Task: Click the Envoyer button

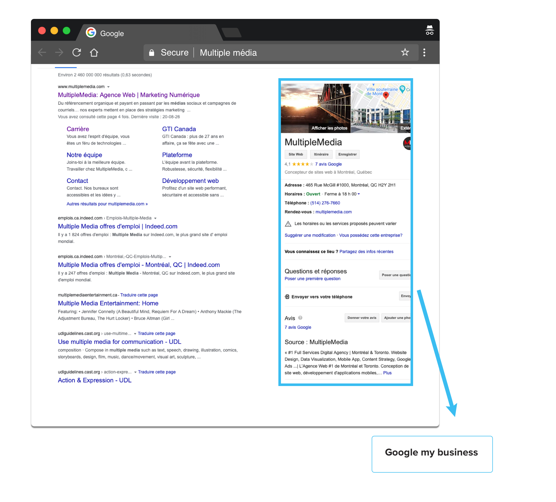Action: (x=405, y=296)
